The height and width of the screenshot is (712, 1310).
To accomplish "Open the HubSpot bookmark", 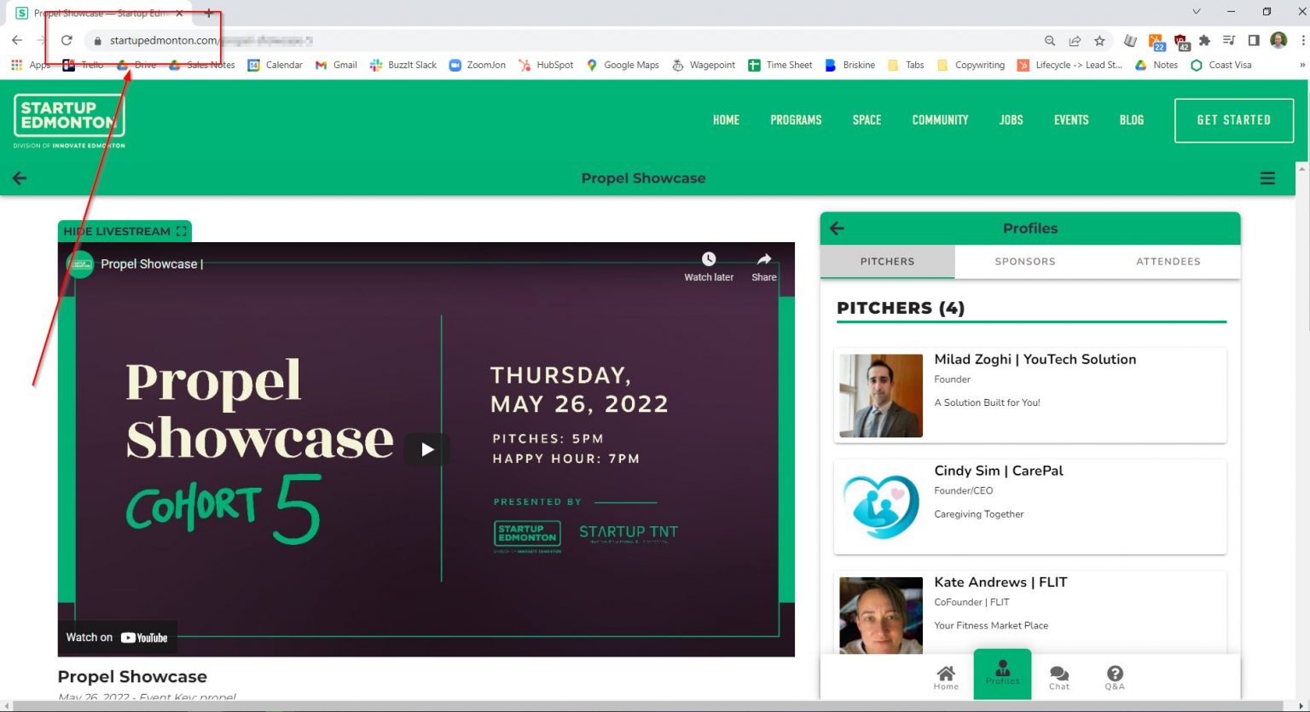I will (x=546, y=65).
